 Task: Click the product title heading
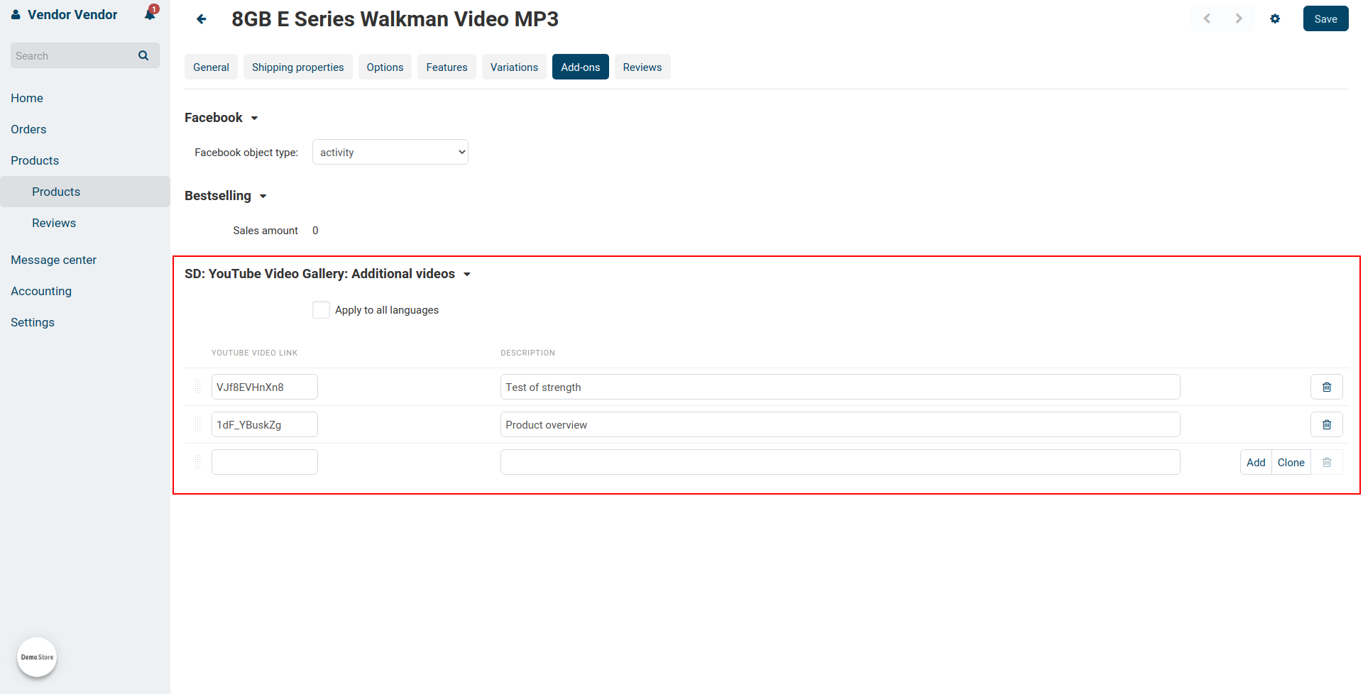coord(395,19)
